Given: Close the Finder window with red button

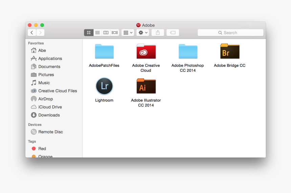Looking at the screenshot, I should point(30,25).
